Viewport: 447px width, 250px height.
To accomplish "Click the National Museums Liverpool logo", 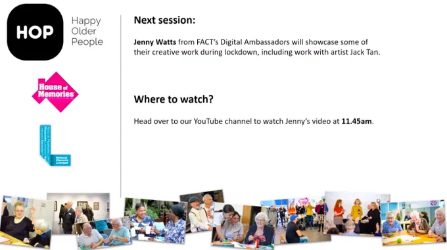I will (55, 145).
